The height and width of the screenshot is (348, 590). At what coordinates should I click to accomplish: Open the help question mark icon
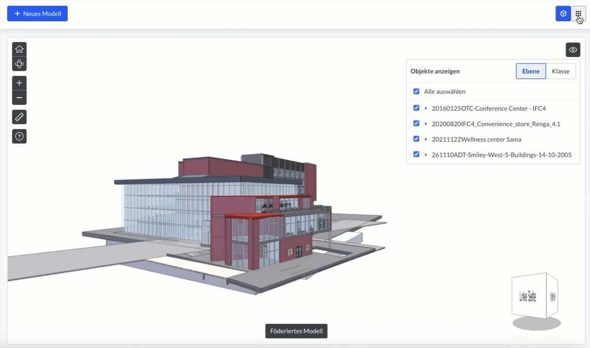tap(19, 136)
